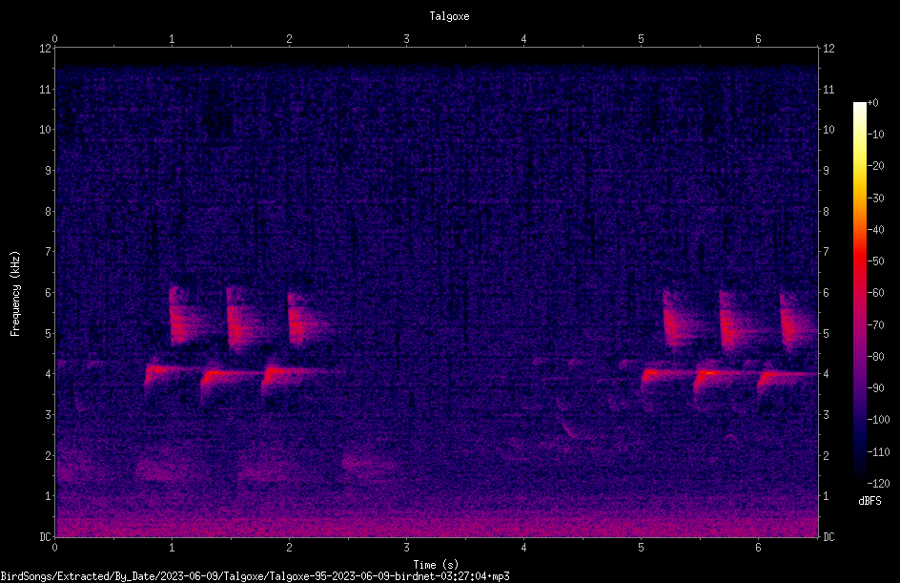
Task: Click the 11 label on left frequency axis
Action: tap(45, 89)
